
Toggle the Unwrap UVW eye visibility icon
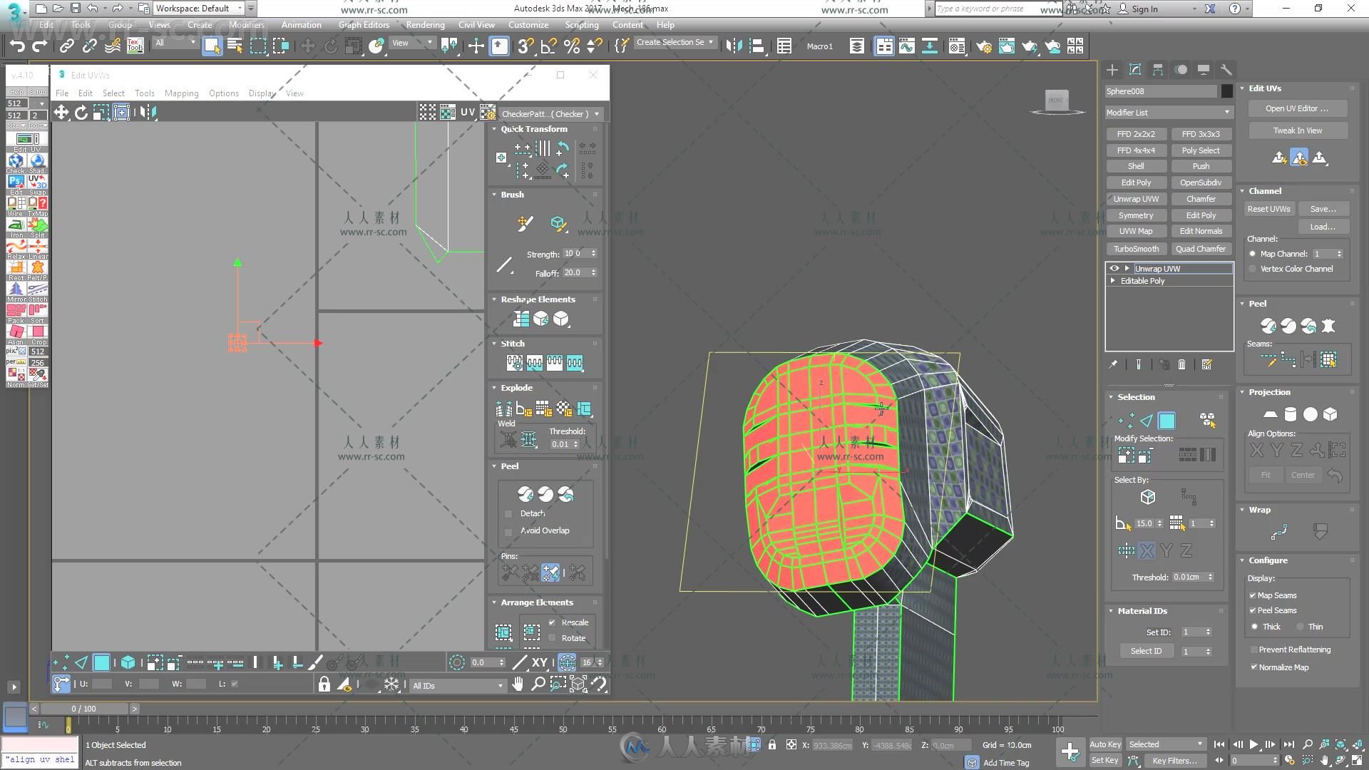tap(1114, 269)
